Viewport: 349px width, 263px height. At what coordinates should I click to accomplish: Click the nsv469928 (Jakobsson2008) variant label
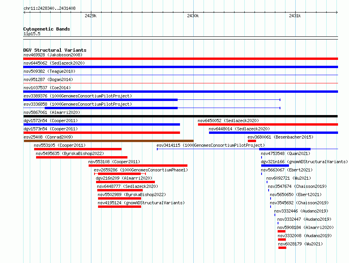tap(53, 55)
